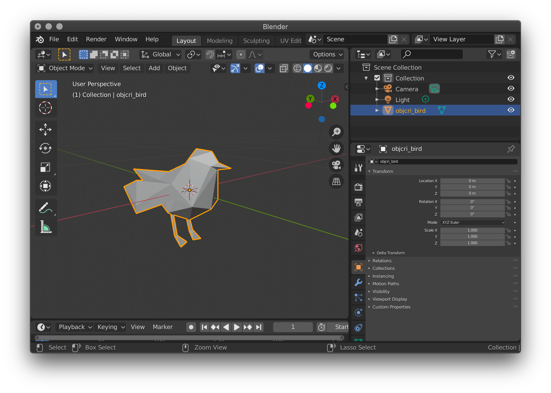Screen dimensions: 551x393
Task: Open the Global transform orientation dropdown
Action: tap(160, 54)
